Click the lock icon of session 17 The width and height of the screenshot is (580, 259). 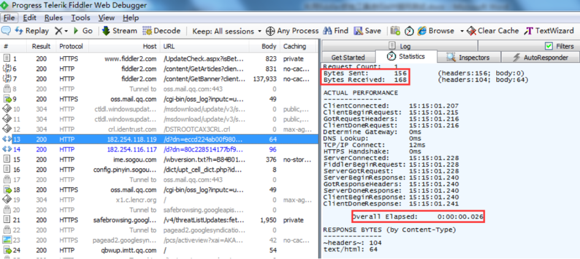point(7,179)
